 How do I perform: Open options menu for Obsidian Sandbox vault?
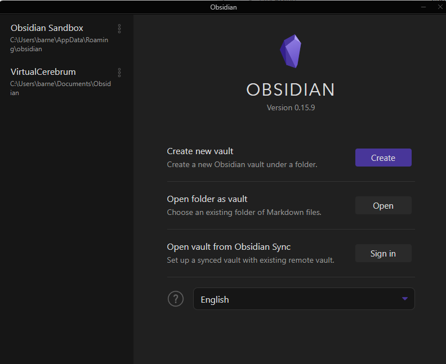119,29
